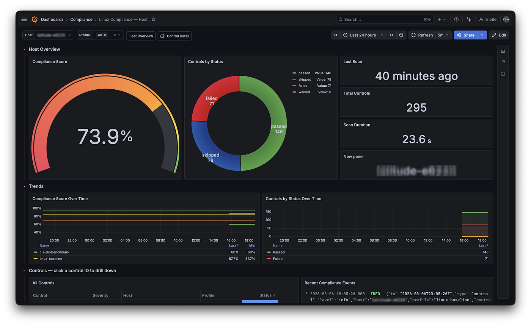The image size is (531, 326).
Task: Open the outline icon in right sidebar
Action: click(x=503, y=62)
